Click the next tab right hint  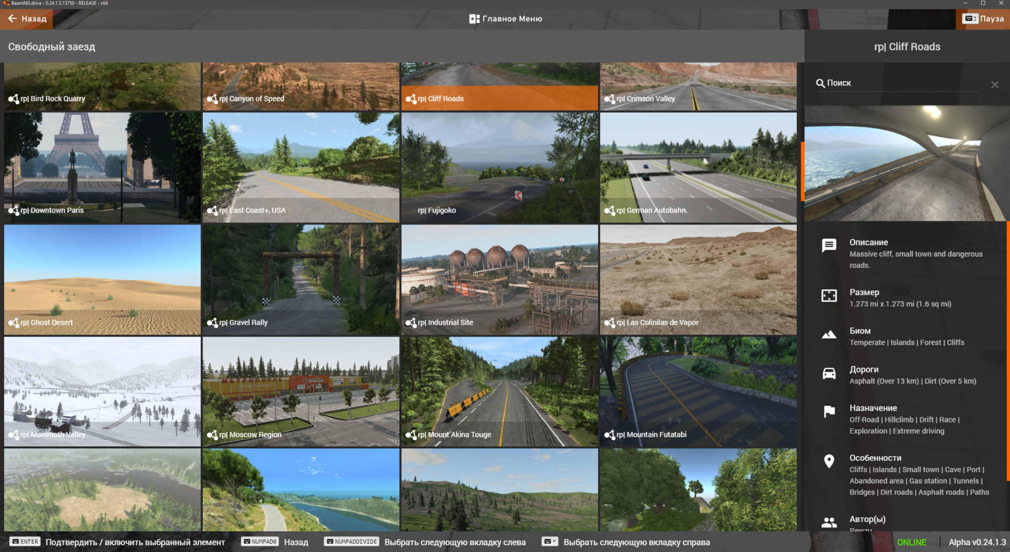pyautogui.click(x=626, y=542)
